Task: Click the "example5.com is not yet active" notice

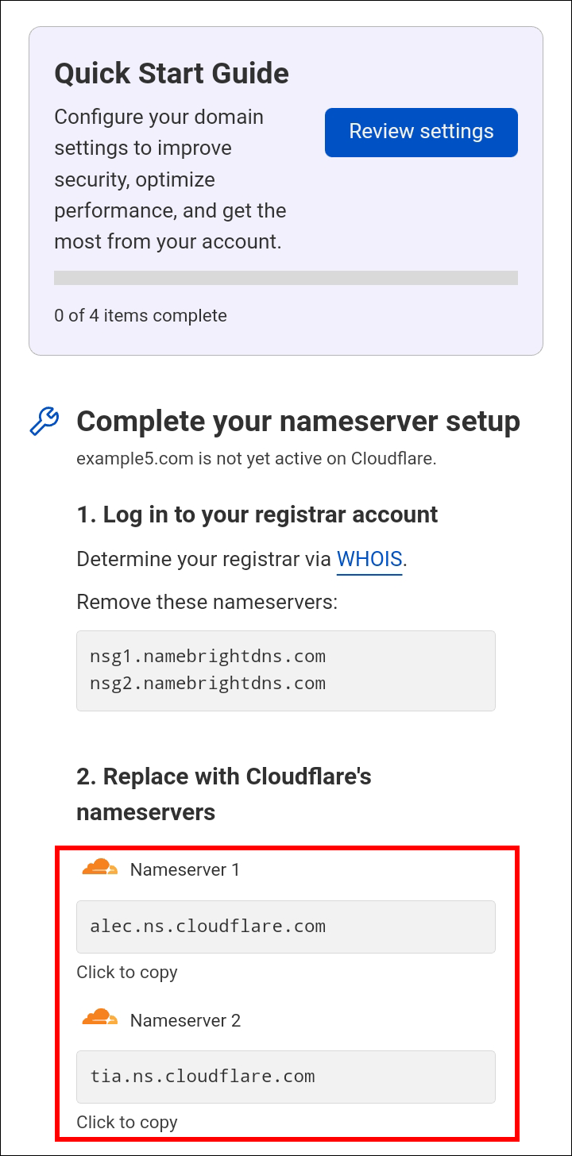Action: pyautogui.click(x=256, y=459)
